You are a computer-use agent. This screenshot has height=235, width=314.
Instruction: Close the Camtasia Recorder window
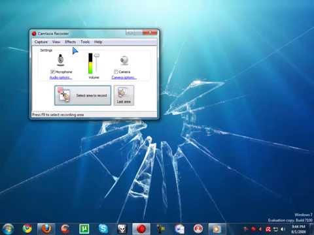pyautogui.click(x=150, y=33)
